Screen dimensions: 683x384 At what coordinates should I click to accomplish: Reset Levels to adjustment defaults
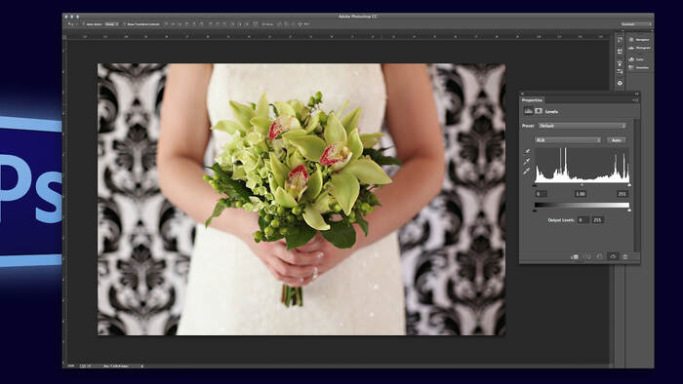[x=599, y=257]
